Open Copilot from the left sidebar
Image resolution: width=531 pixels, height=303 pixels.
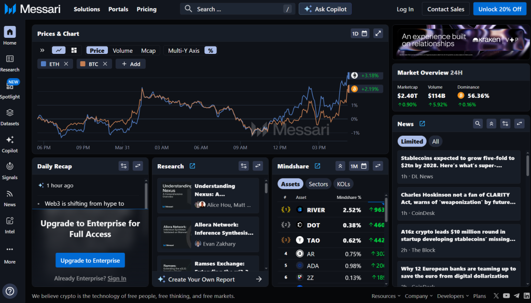(x=9, y=143)
